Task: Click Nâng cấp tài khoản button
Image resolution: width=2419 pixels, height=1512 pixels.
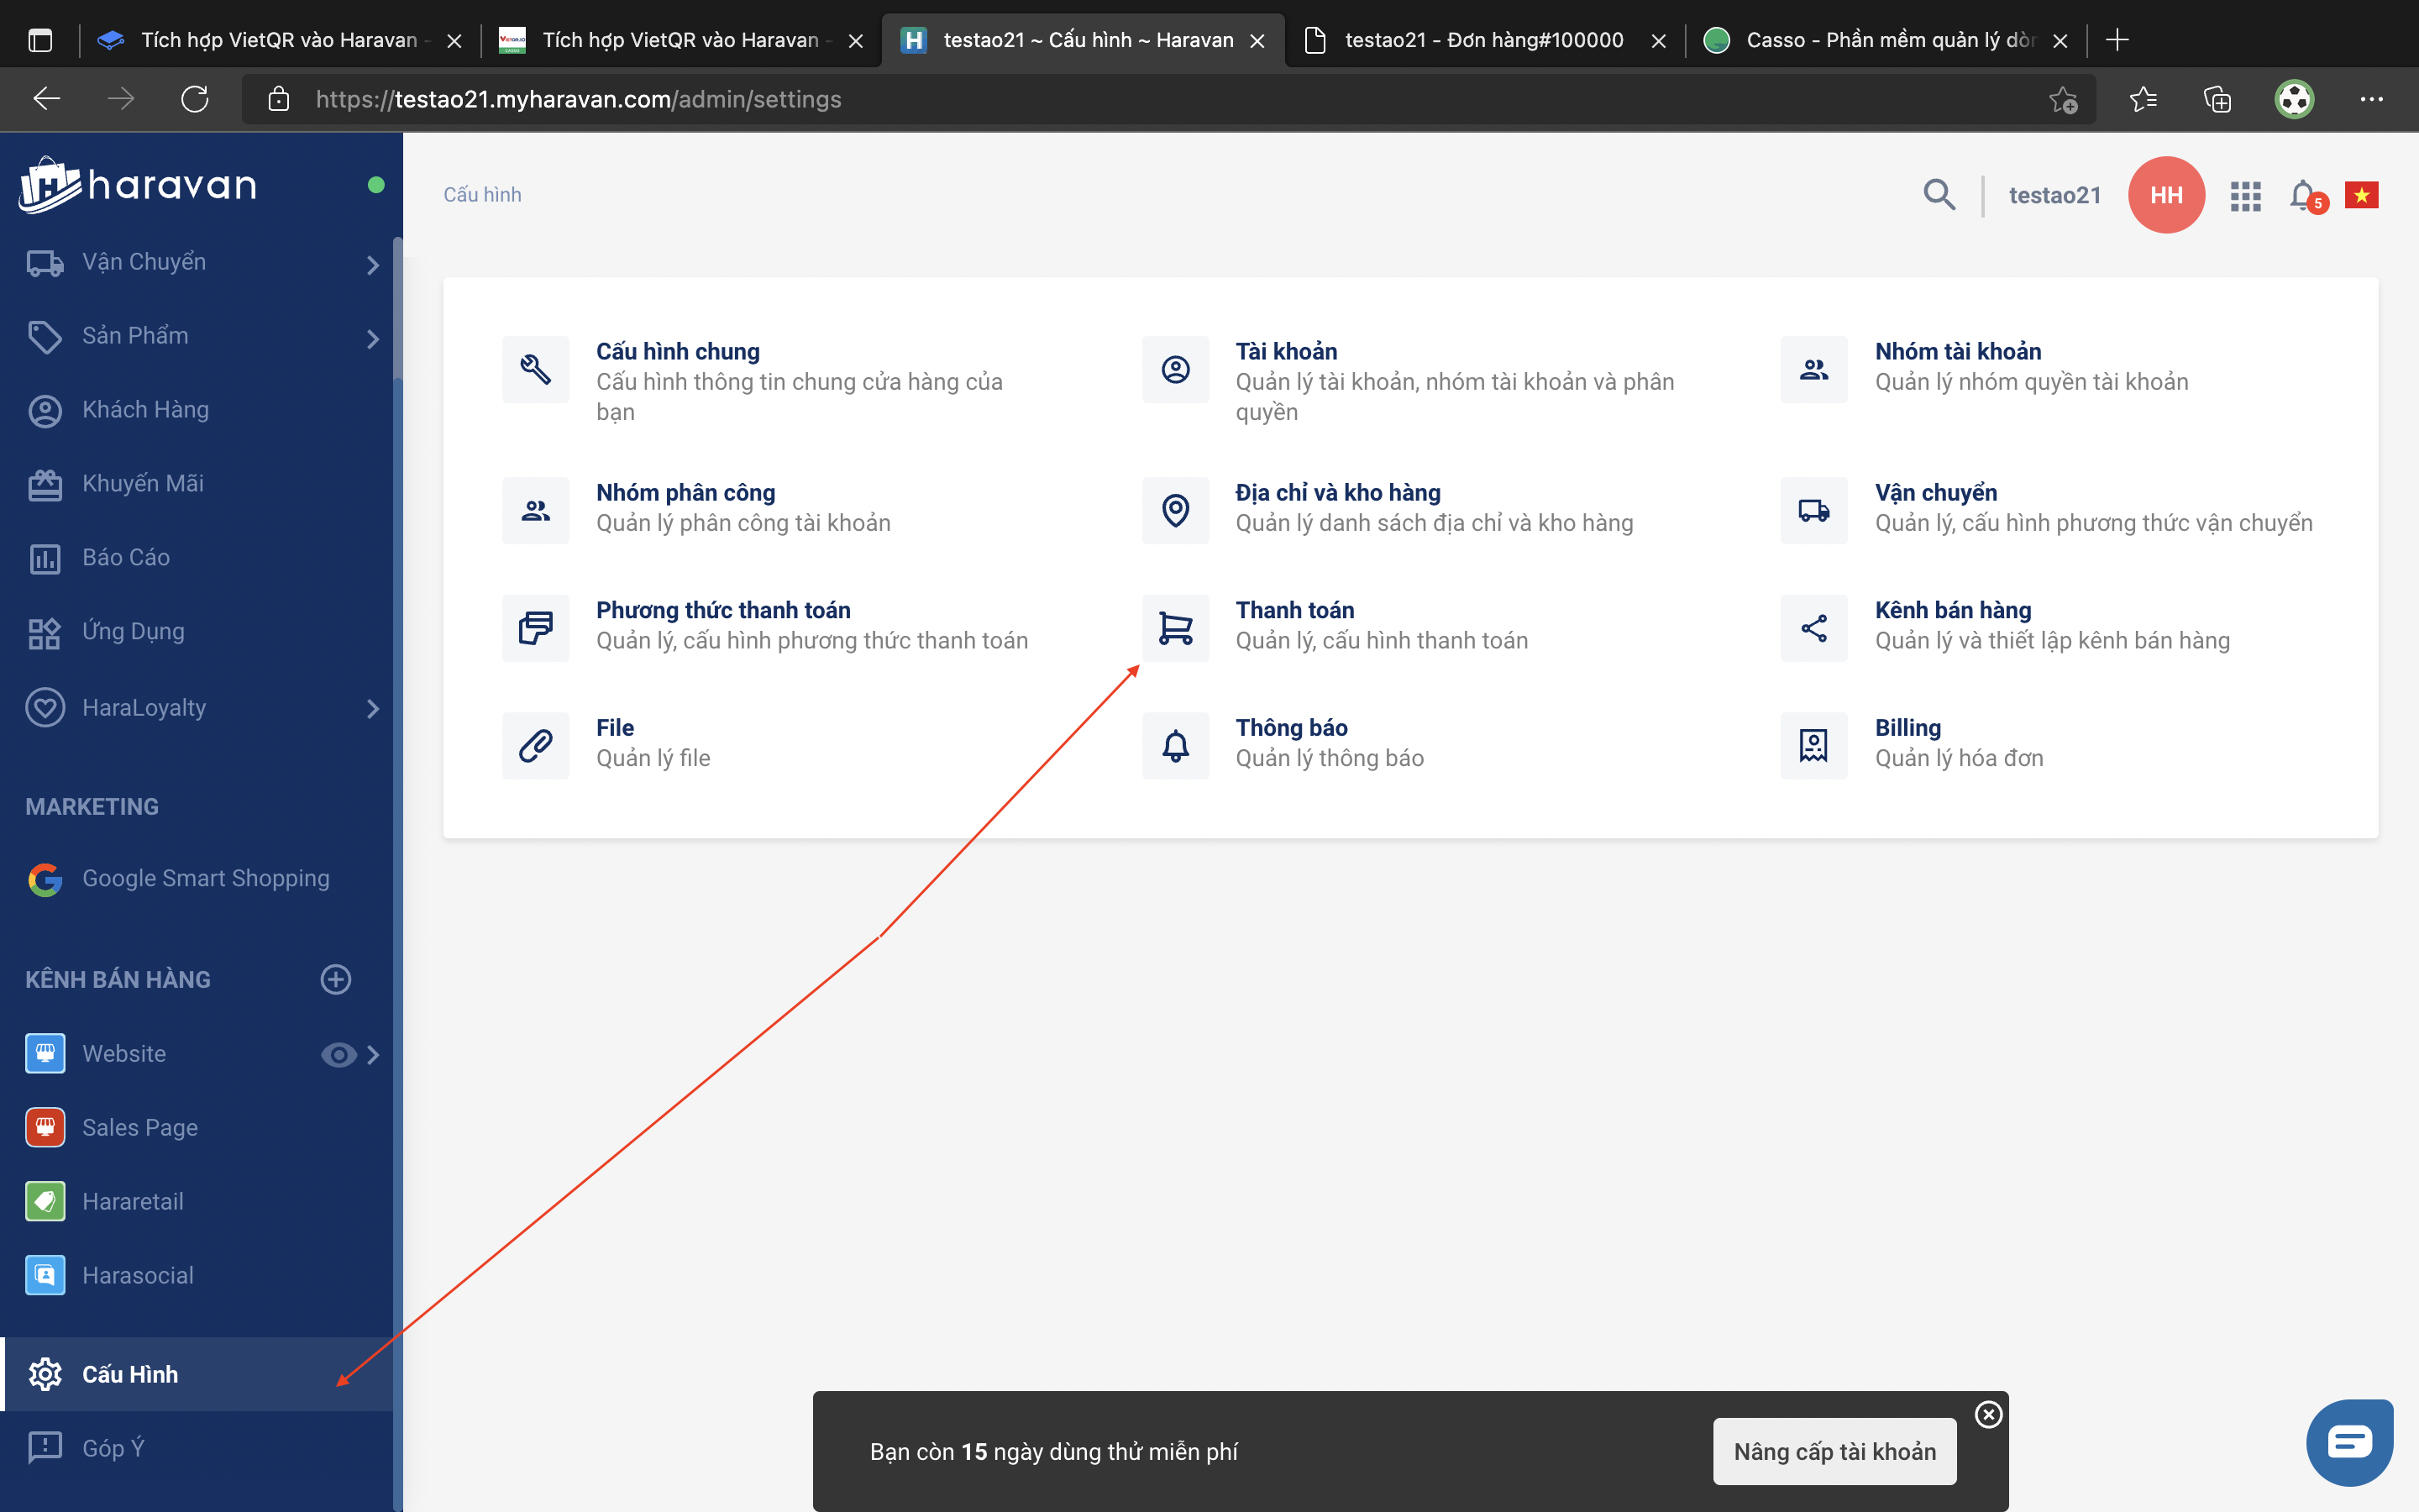Action: tap(1834, 1451)
